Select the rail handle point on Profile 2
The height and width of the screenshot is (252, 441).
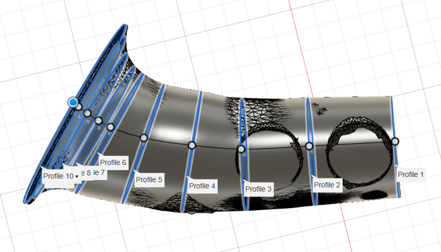click(309, 146)
